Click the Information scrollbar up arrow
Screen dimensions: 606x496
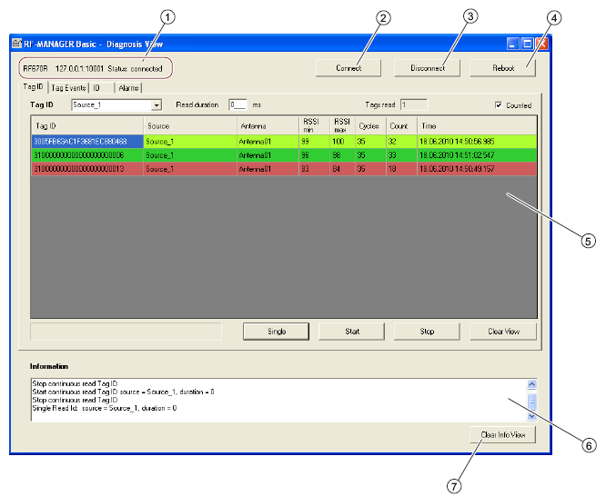tap(531, 384)
